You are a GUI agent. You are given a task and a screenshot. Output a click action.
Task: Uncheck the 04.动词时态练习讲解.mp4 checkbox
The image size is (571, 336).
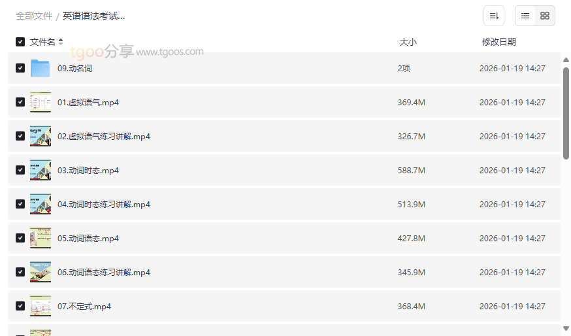click(x=20, y=204)
